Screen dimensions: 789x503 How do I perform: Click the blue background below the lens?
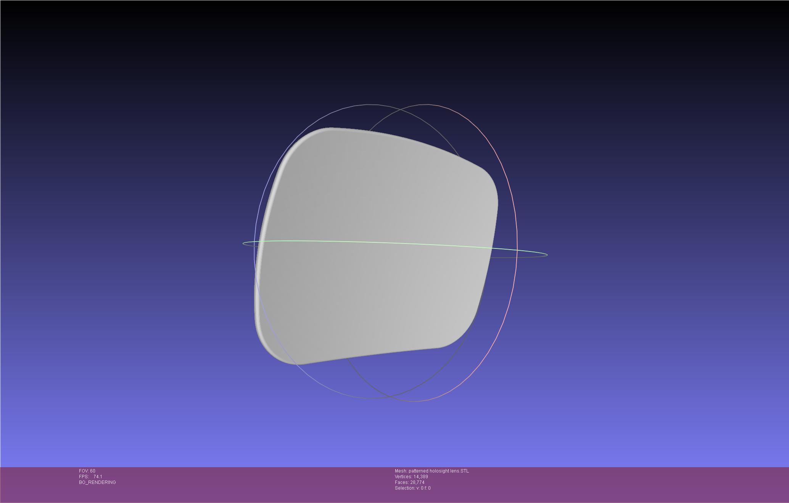click(x=382, y=434)
